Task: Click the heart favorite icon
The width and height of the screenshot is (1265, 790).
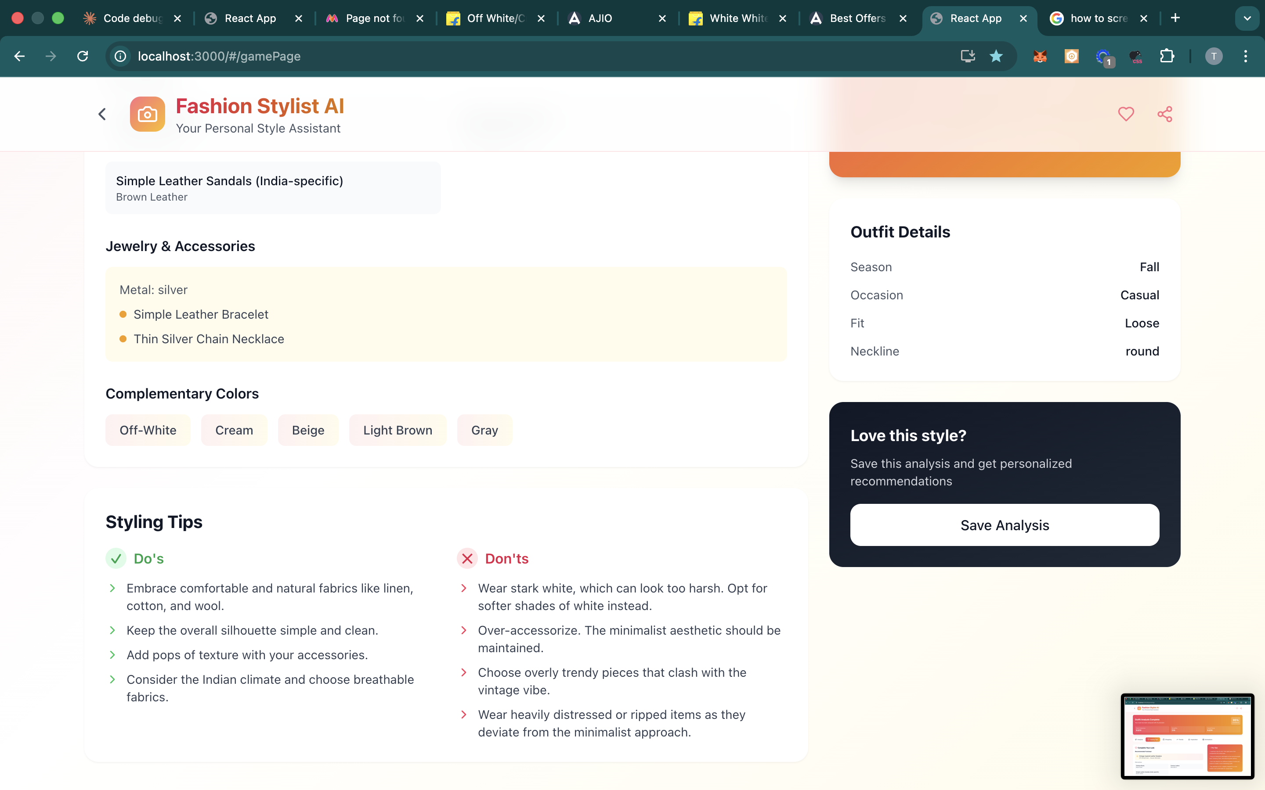Action: (1125, 114)
